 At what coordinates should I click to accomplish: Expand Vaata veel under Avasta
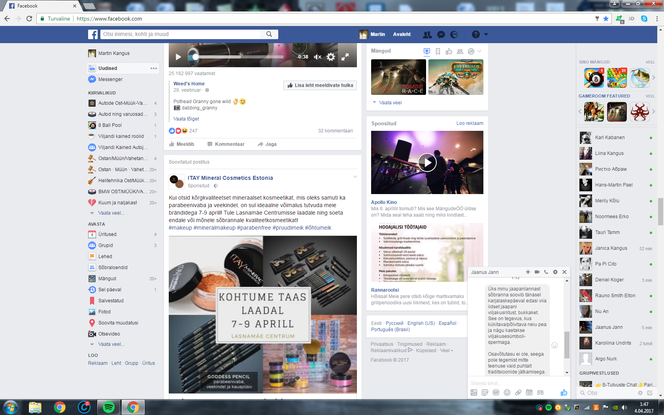tap(111, 344)
